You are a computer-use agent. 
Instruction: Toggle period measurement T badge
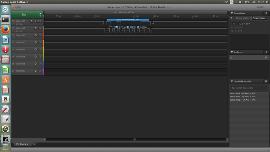(x=138, y=27)
